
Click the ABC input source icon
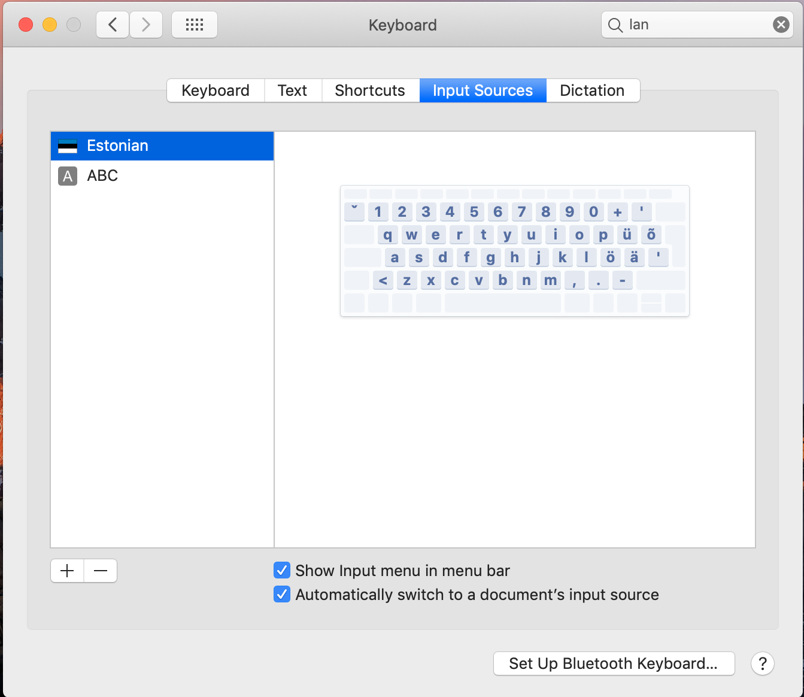68,175
